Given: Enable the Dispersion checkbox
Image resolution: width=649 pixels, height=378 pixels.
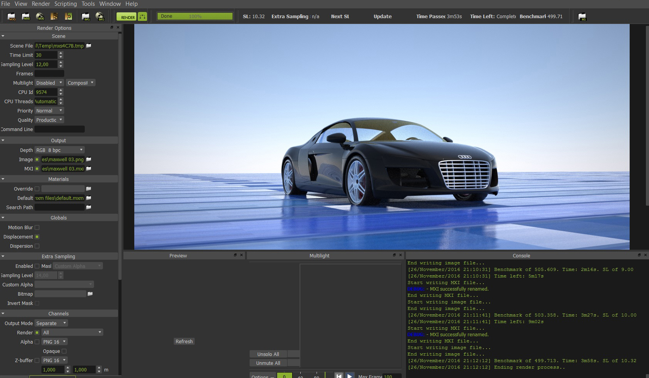Looking at the screenshot, I should (x=37, y=246).
